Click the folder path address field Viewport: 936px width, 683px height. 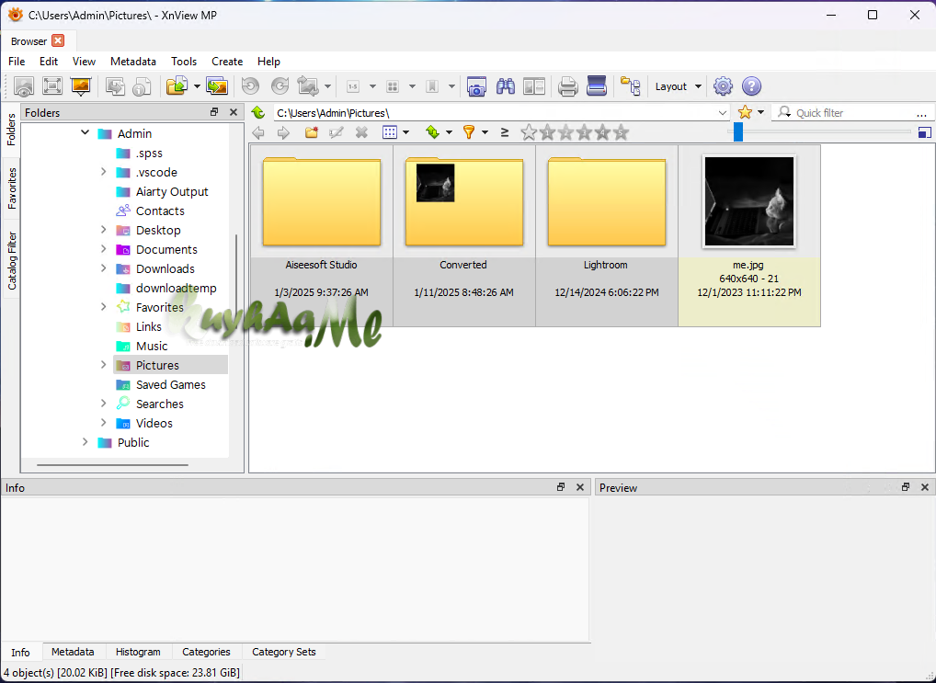tap(496, 113)
